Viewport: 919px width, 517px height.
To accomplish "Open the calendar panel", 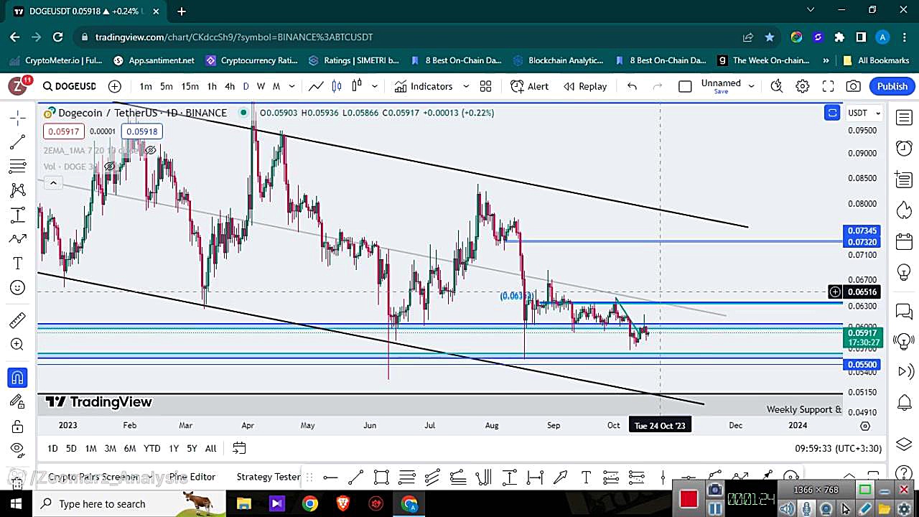I will click(x=904, y=241).
